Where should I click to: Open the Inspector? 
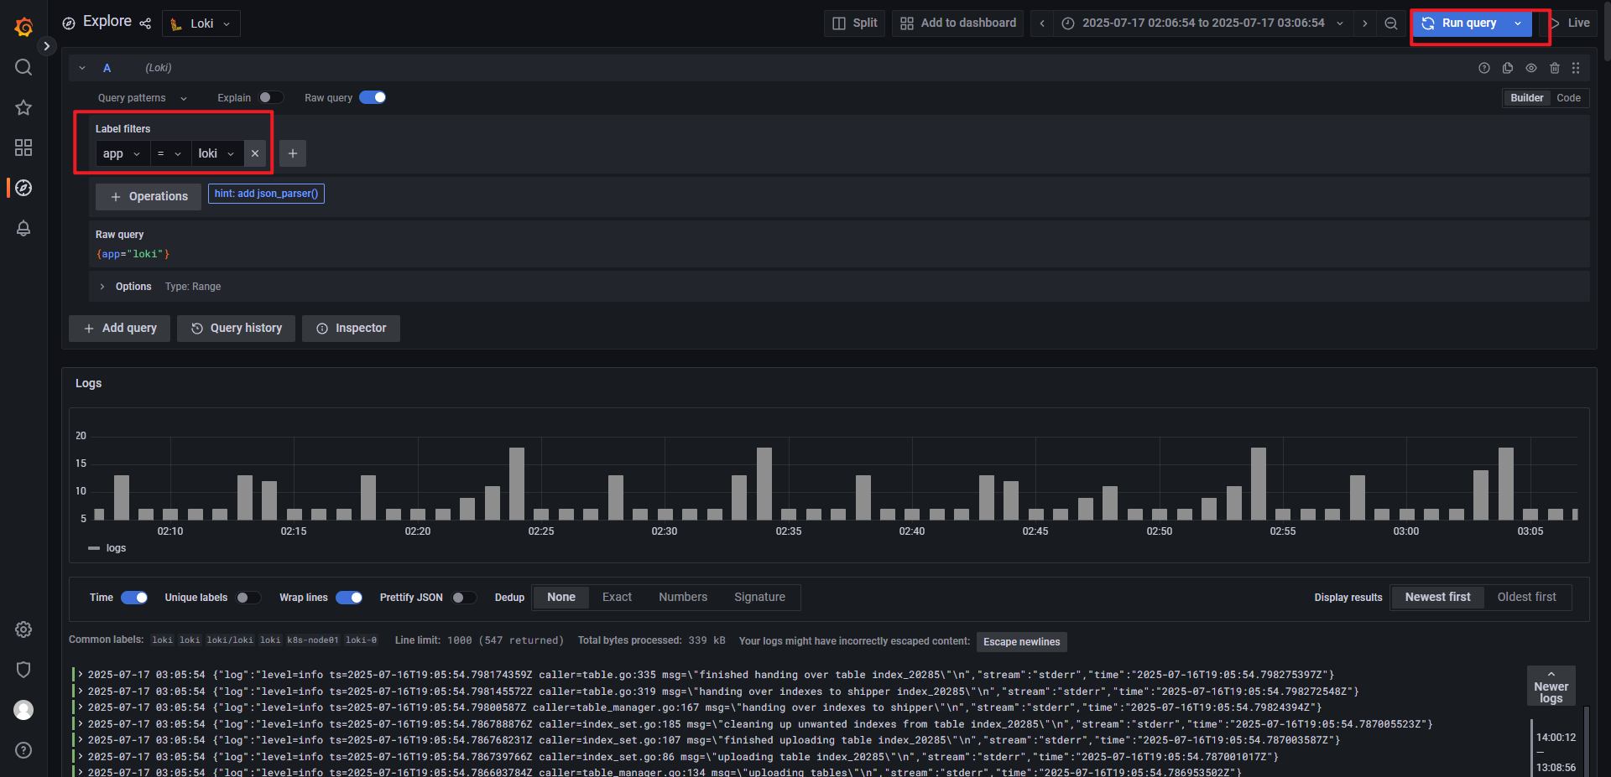point(351,329)
